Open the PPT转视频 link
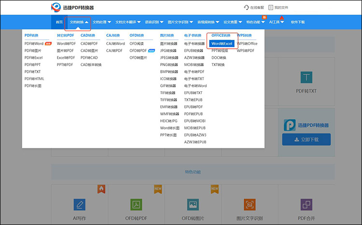Viewport: 362px width, 225px height. coord(220,51)
